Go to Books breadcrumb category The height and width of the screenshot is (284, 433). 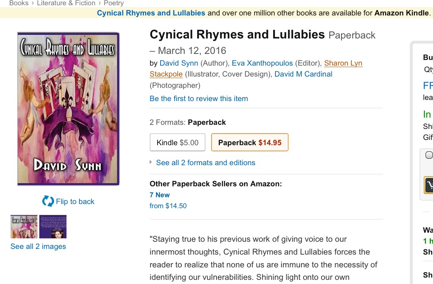(19, 3)
